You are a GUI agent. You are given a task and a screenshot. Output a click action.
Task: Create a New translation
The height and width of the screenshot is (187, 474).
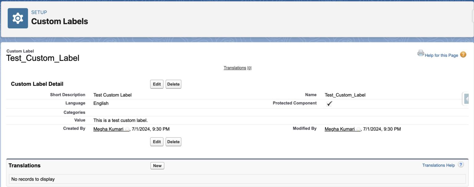157,166
